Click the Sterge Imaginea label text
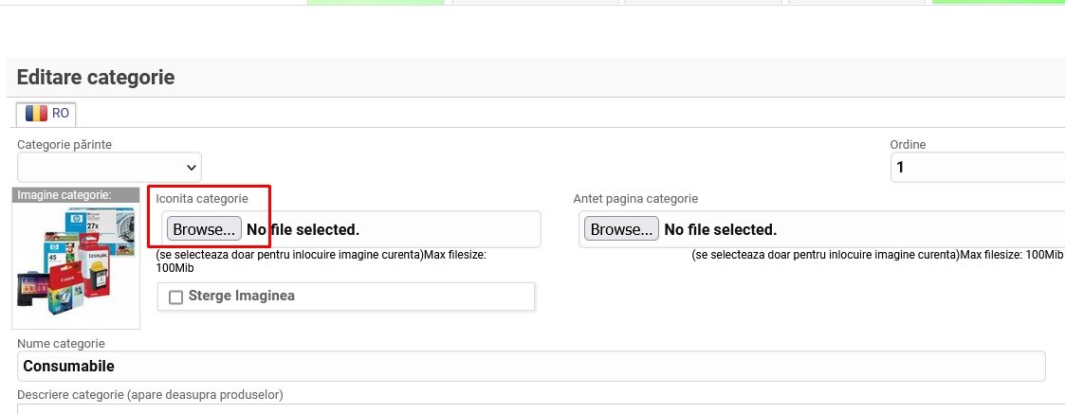Image resolution: width=1065 pixels, height=414 pixels. pos(242,296)
